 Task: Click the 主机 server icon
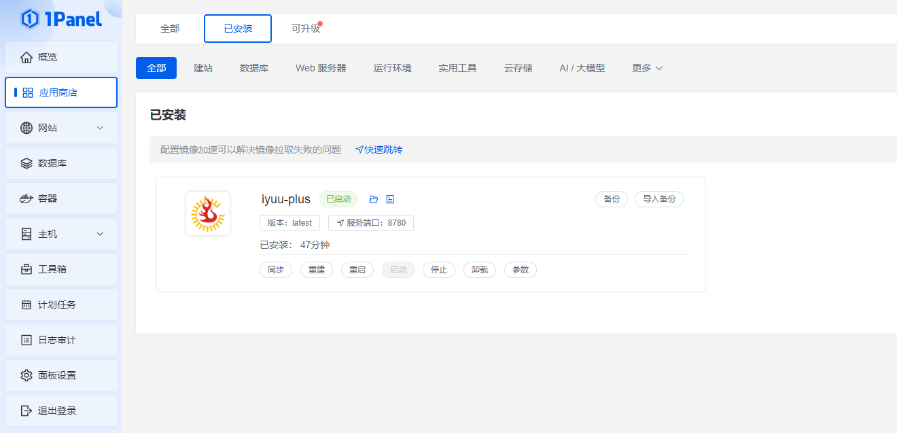pyautogui.click(x=27, y=234)
